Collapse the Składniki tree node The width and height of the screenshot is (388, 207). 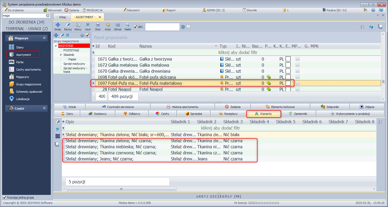[61, 55]
